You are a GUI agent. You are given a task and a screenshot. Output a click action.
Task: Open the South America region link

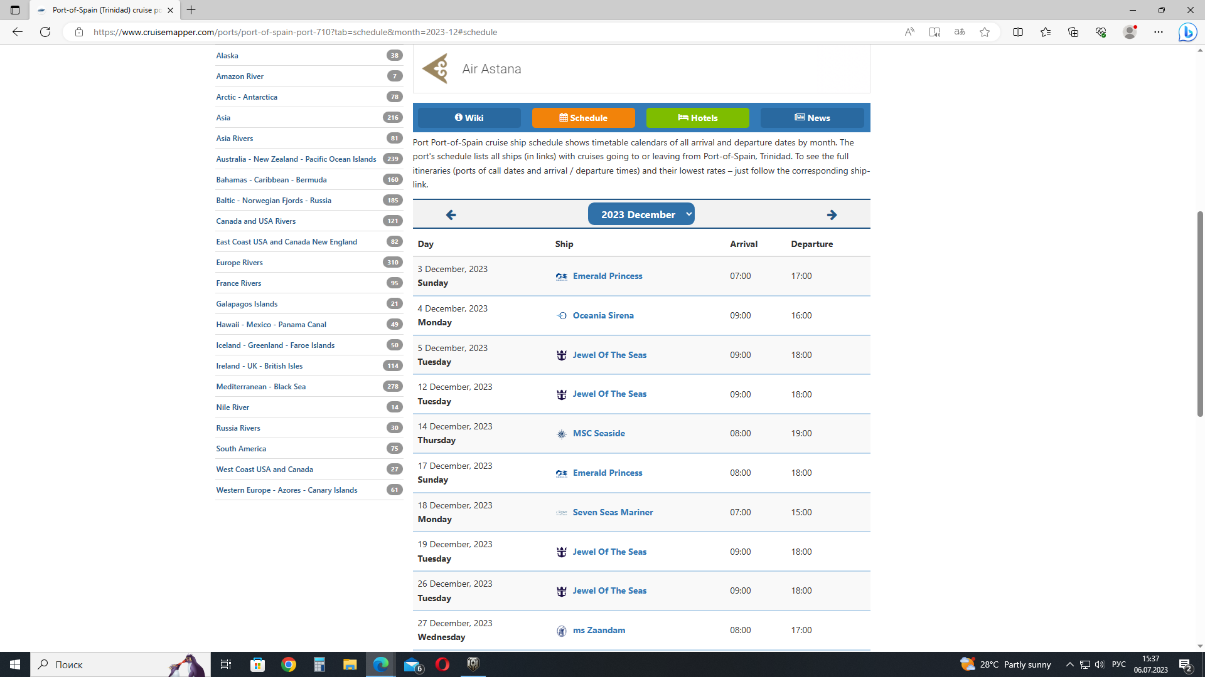(x=240, y=449)
